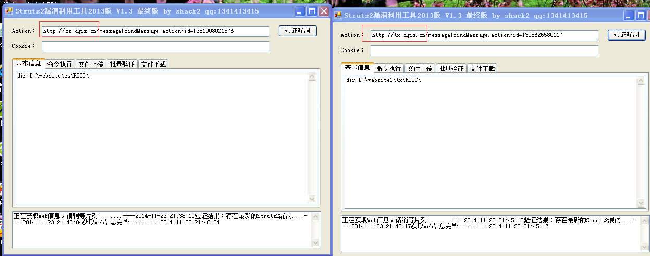The height and width of the screenshot is (256, 650).
Task: Click scroll down arrow of left window log box
Action: (316, 243)
